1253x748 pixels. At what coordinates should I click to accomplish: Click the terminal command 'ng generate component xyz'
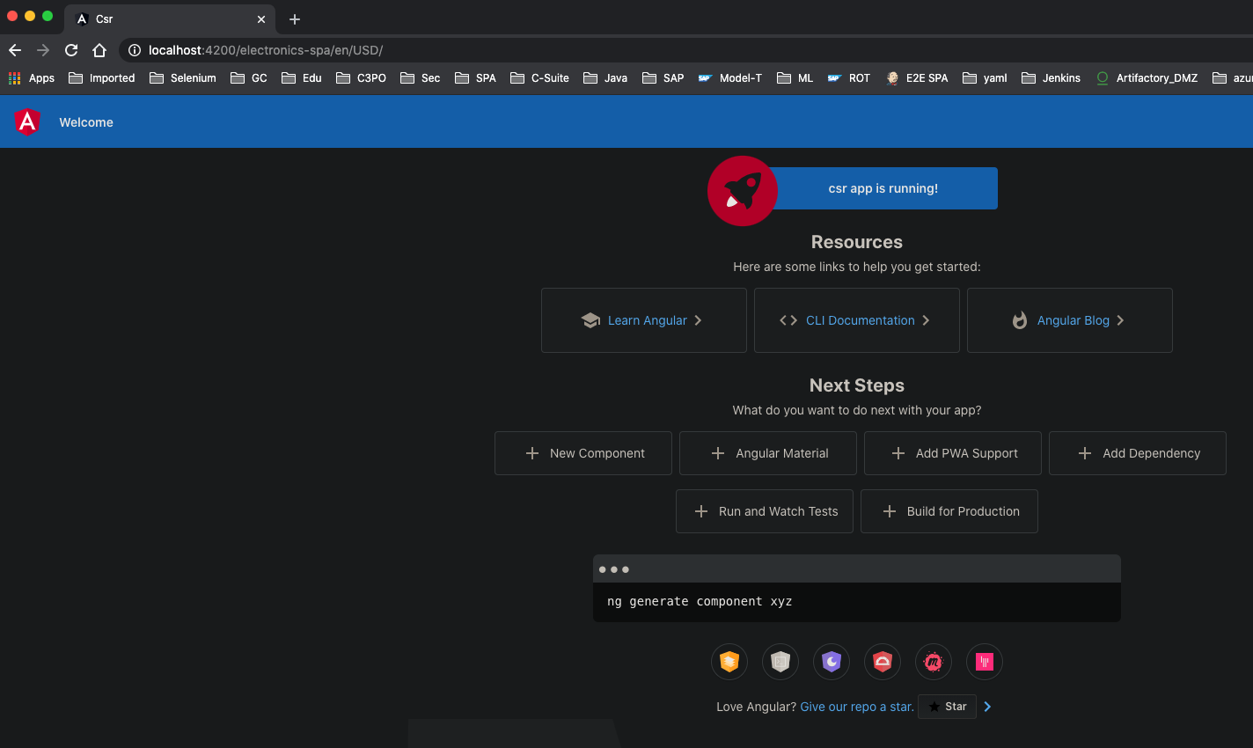[700, 602]
